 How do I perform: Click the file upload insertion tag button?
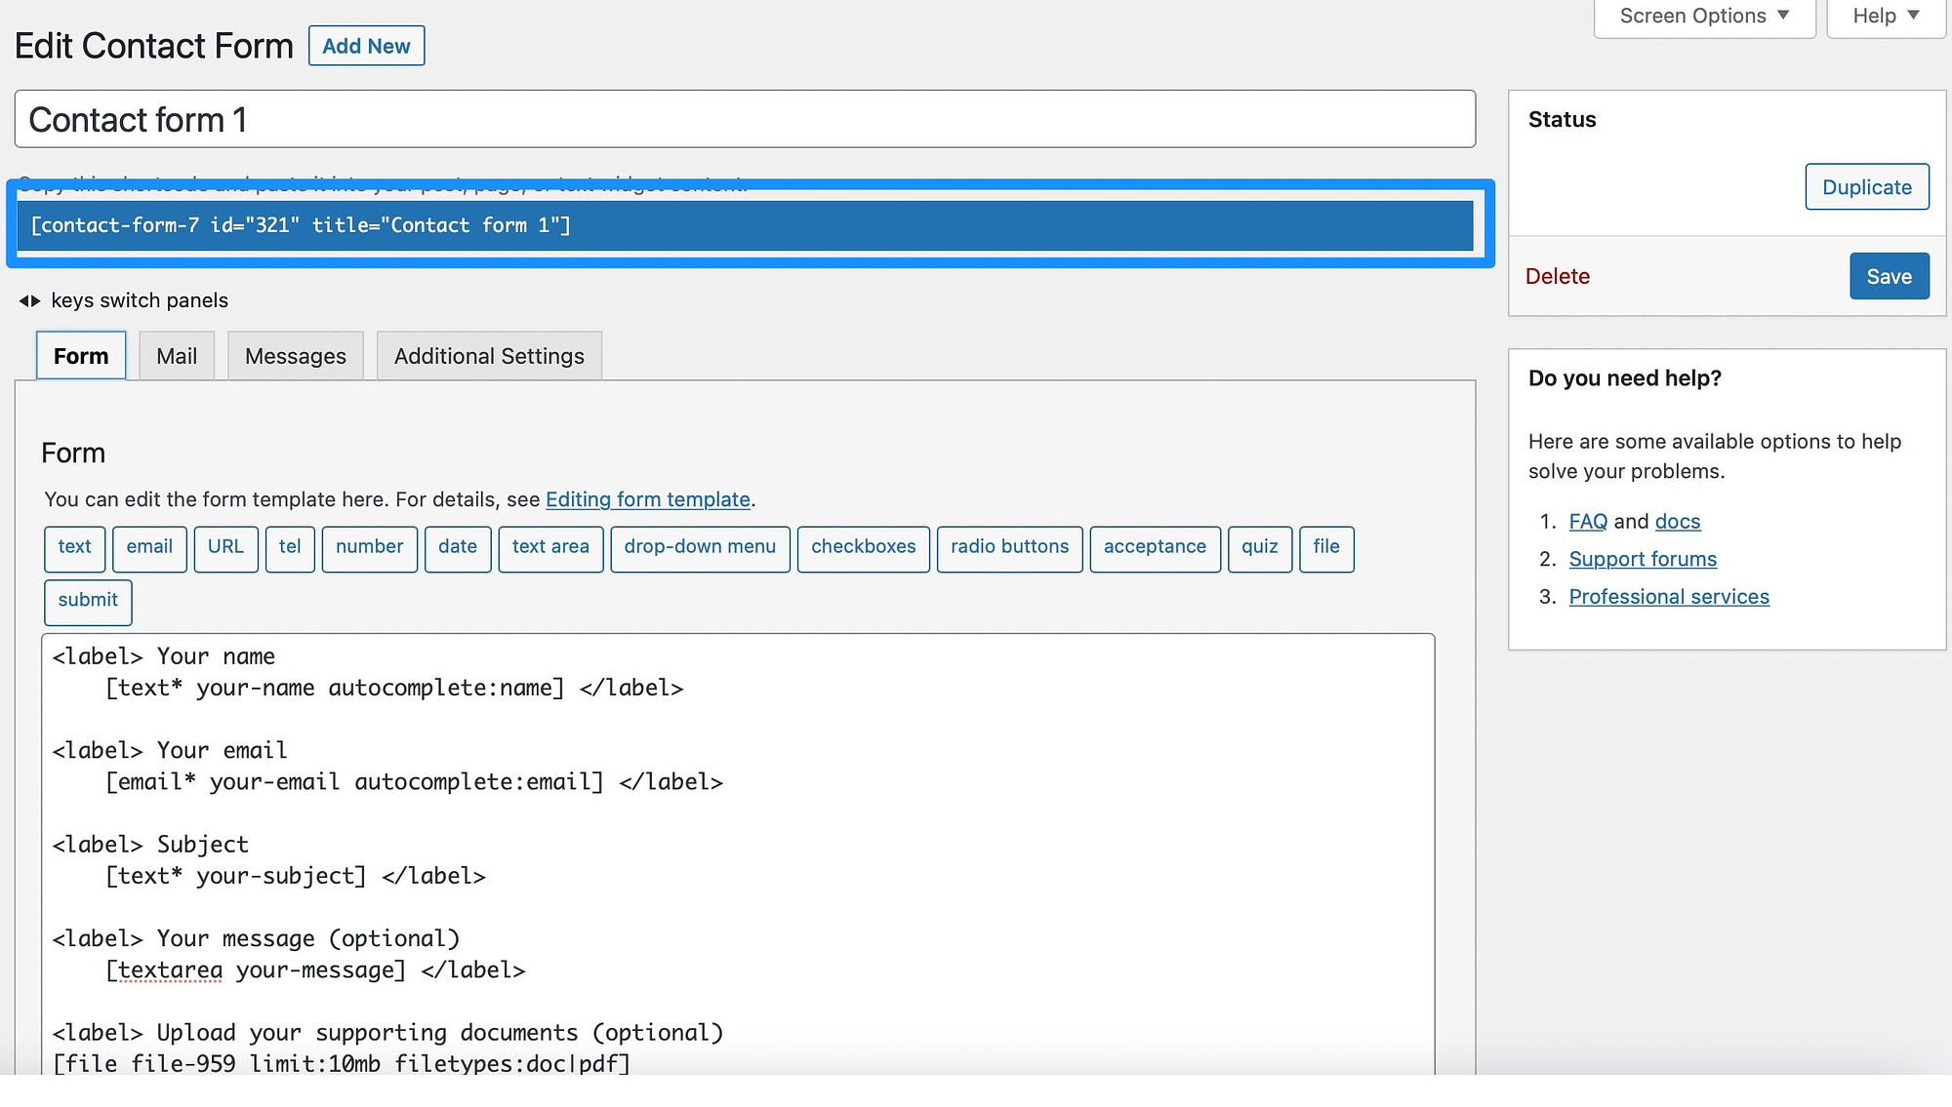click(x=1326, y=547)
